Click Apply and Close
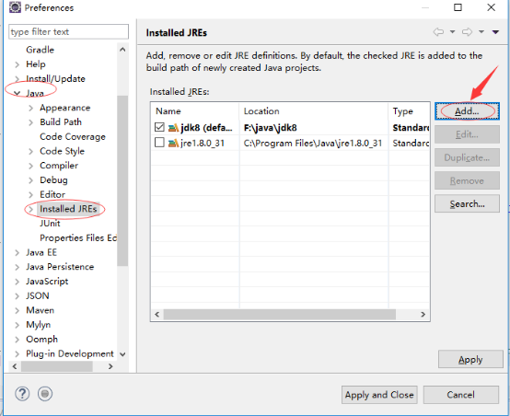Image resolution: width=510 pixels, height=416 pixels. [x=379, y=395]
